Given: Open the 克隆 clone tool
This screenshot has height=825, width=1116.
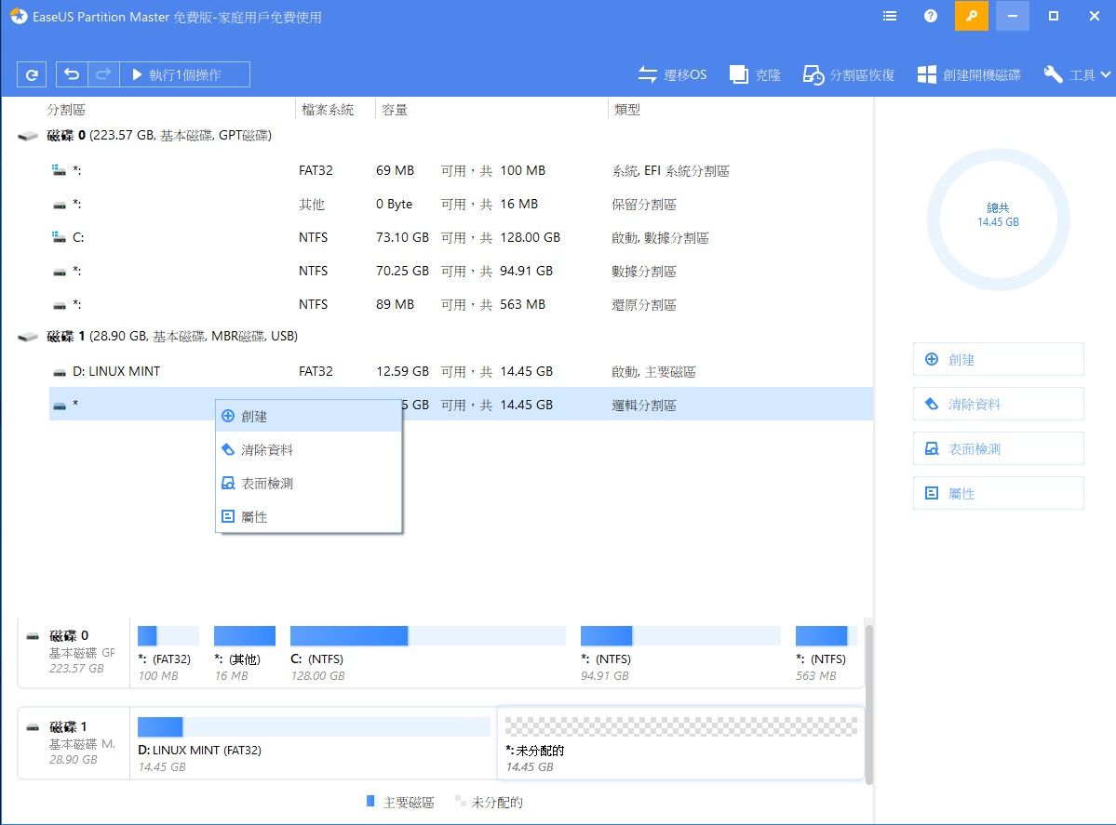Looking at the screenshot, I should (755, 75).
